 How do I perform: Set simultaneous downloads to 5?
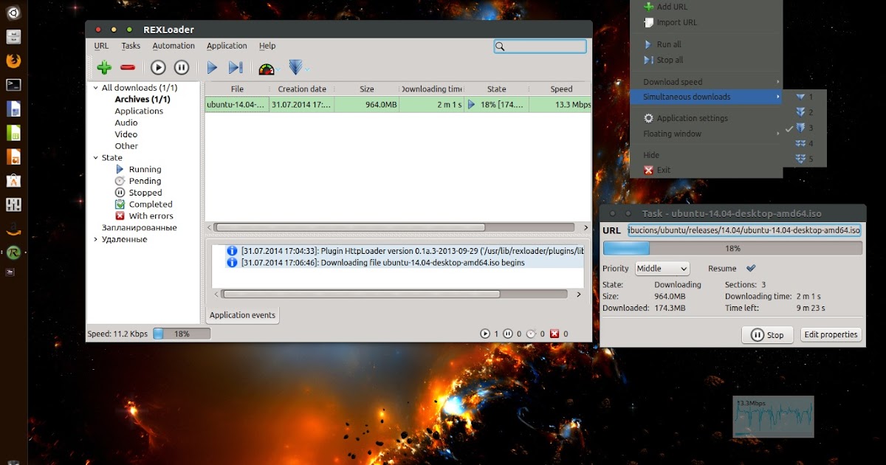coord(806,159)
